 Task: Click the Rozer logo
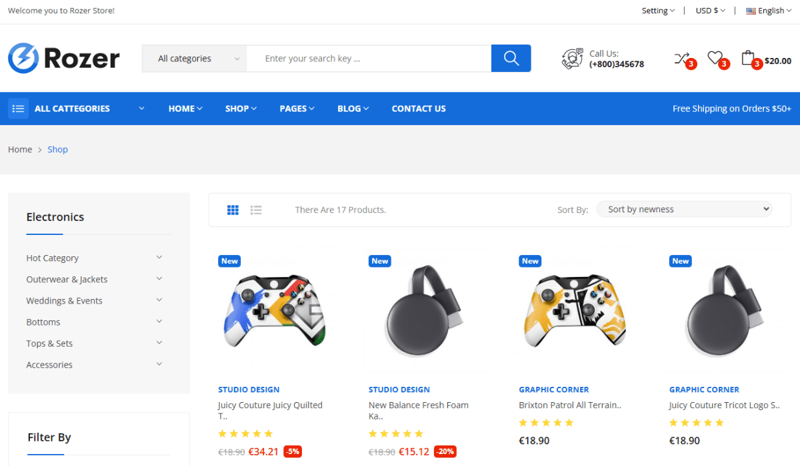[x=64, y=58]
